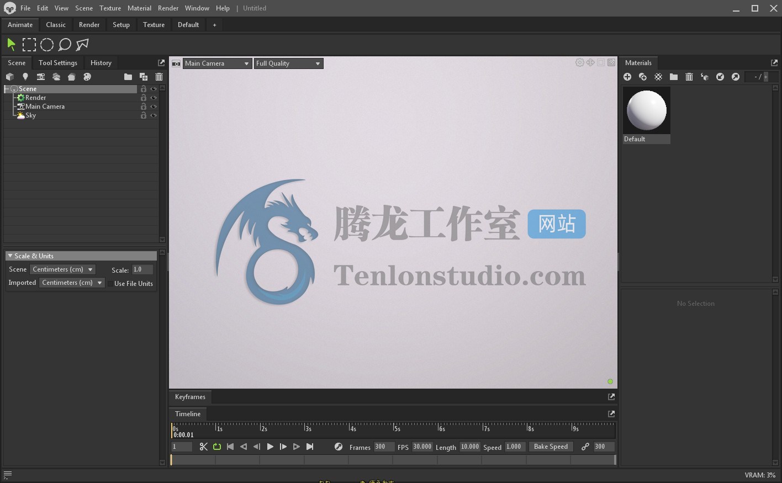Import material using inward arrow icon

click(720, 77)
